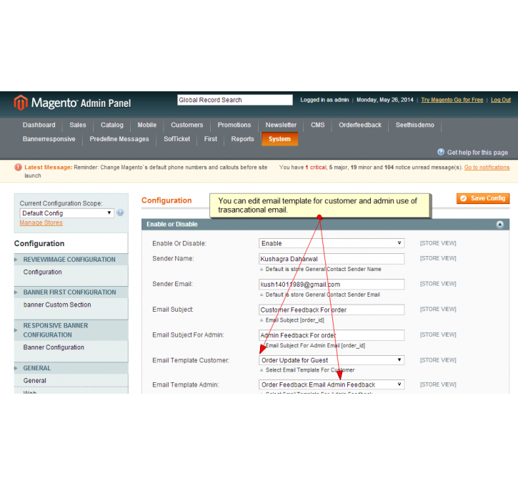Click the 'Sender Email:' label
The image size is (518, 485).
point(172,284)
